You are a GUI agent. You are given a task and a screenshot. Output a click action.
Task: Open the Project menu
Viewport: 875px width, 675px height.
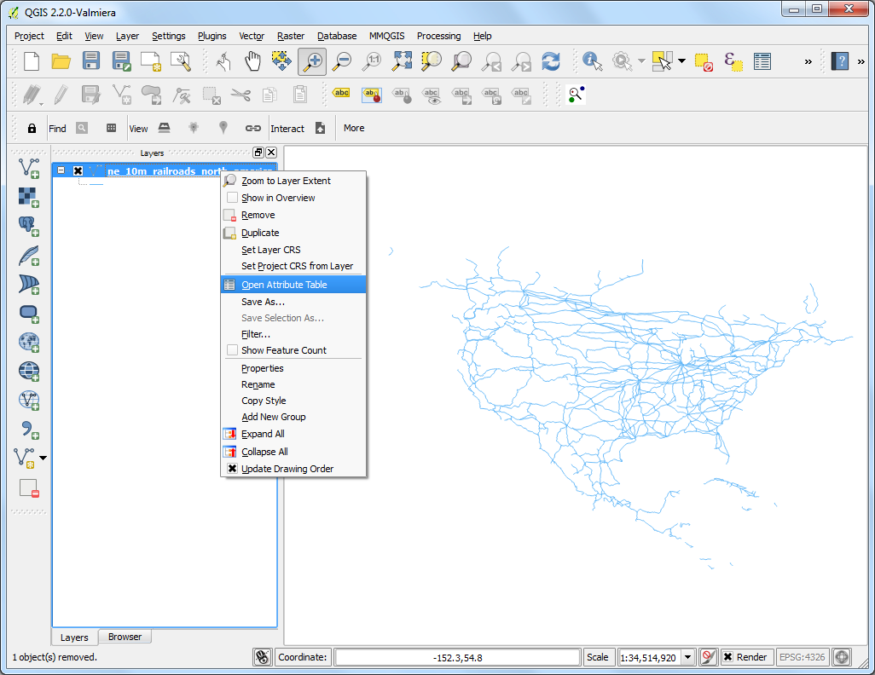pos(29,36)
